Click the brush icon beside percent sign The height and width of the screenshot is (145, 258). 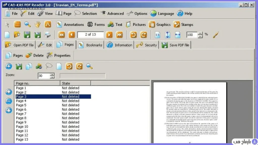coord(216,35)
